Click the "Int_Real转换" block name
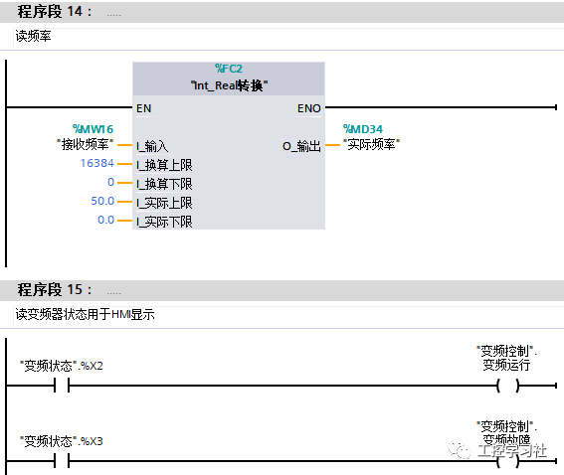564x475 pixels. coord(229,85)
